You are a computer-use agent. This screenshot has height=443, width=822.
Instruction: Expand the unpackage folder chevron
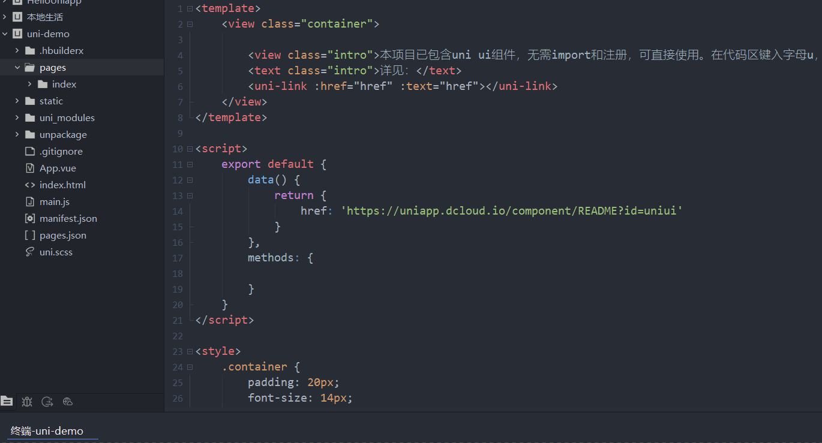pos(17,134)
